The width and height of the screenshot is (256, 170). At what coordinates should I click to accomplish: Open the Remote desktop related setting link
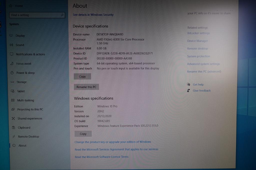coord(197,49)
